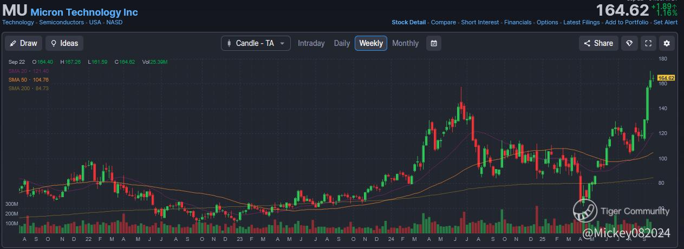Click the 164.62 price tag on axis
The height and width of the screenshot is (249, 684).
666,78
